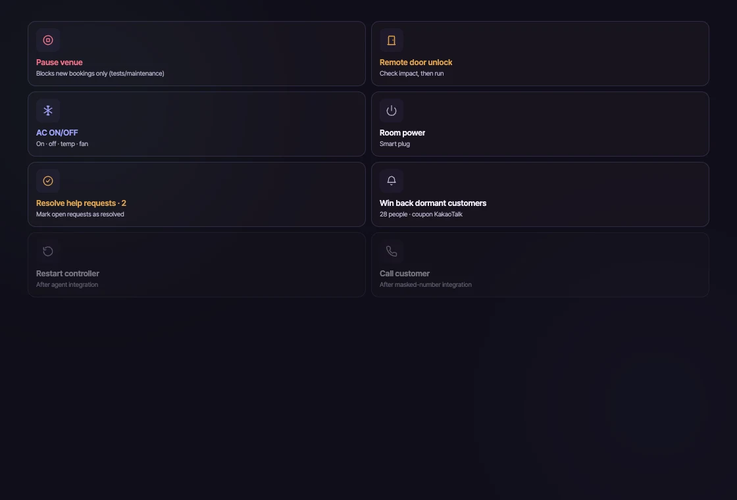
Task: Click the 'Smart plug' subtitle
Action: point(395,144)
